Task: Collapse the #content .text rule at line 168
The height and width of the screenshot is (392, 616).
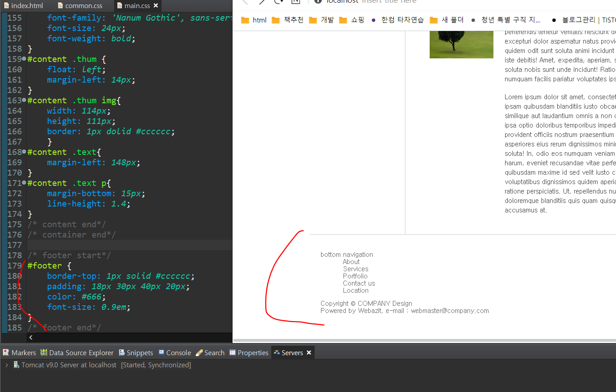Action: click(24, 152)
